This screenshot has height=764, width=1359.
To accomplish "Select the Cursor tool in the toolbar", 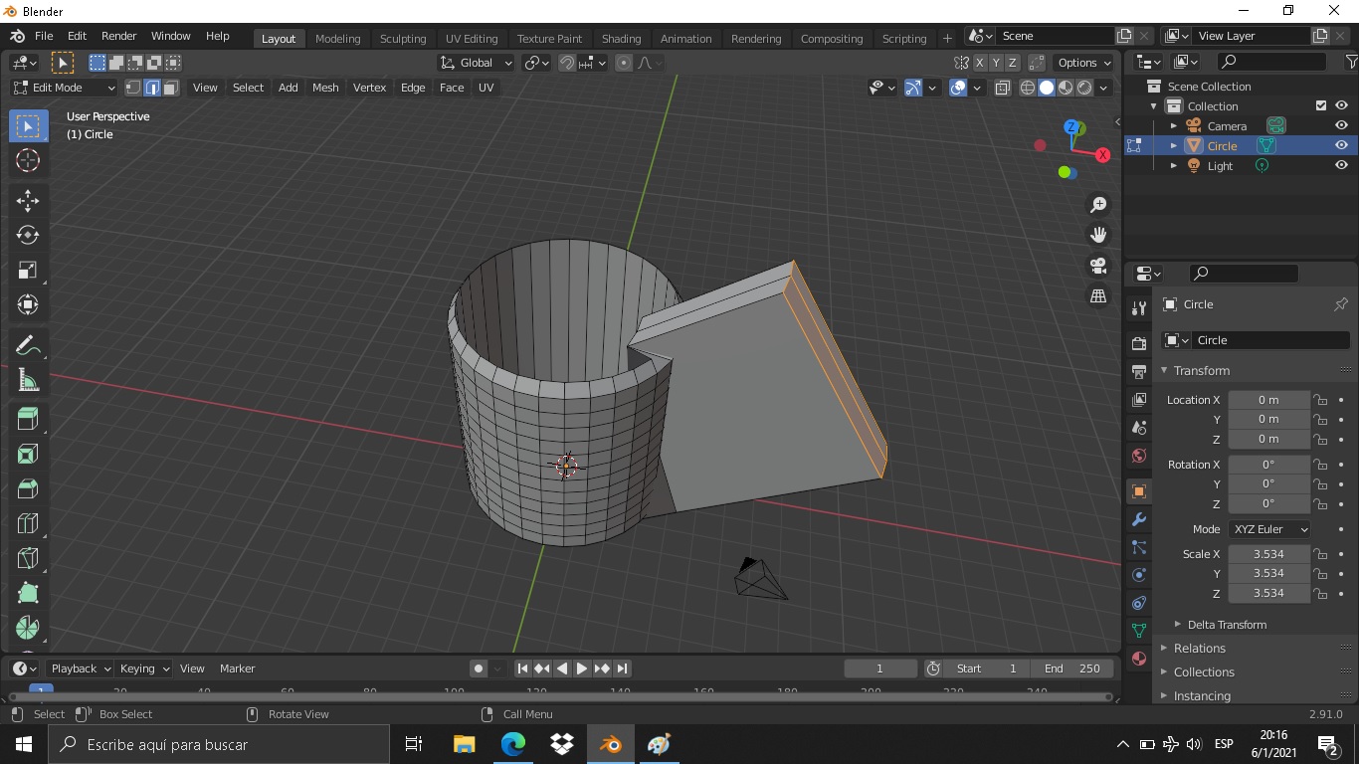I will (28, 160).
